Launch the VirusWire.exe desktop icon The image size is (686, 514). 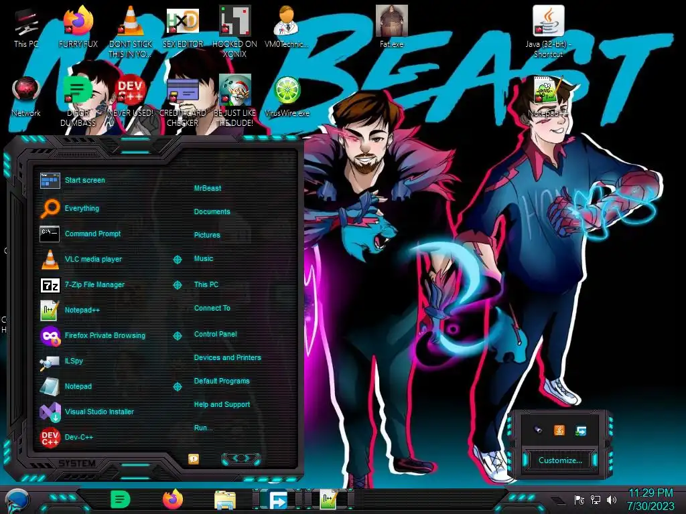pyautogui.click(x=287, y=97)
